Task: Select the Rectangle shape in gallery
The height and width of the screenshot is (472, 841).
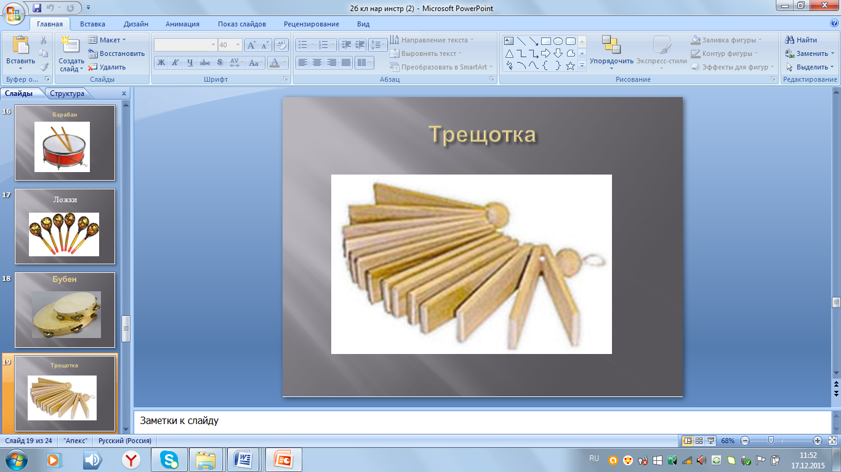Action: pyautogui.click(x=545, y=41)
